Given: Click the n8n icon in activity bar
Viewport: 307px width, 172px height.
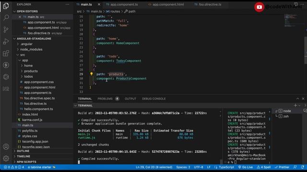Looking at the screenshot, I should point(6,89).
